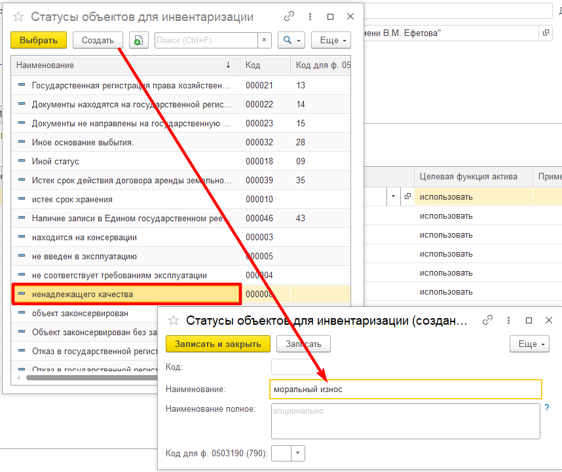This screenshot has width=562, height=472.
Task: Click the question mark help icon
Action: 547,407
